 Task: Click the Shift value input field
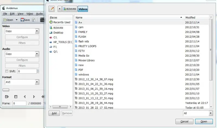27,71
